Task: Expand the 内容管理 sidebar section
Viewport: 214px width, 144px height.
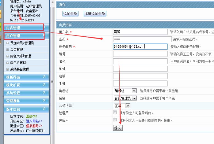Action: click(x=24, y=28)
